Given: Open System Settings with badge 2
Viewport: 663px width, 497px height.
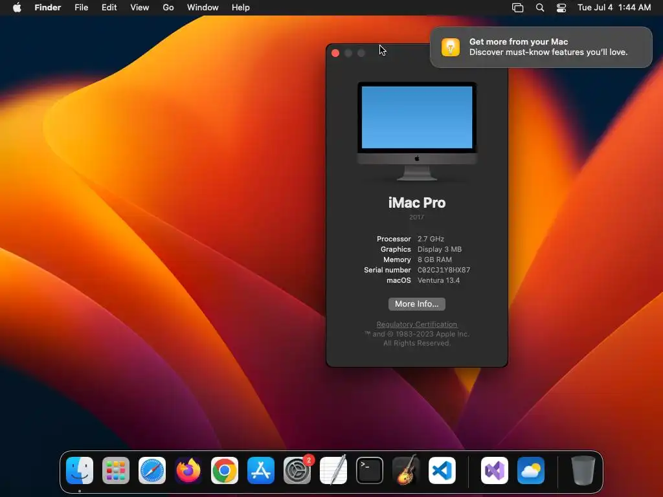Looking at the screenshot, I should (297, 470).
